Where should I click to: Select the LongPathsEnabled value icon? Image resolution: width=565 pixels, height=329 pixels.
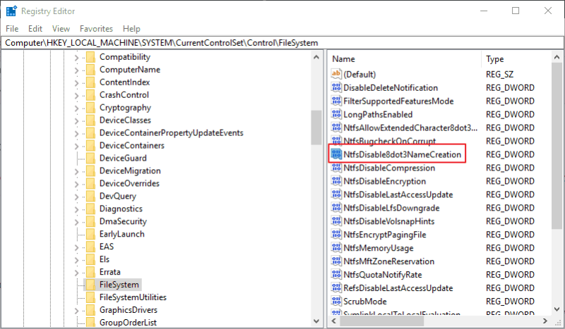336,114
